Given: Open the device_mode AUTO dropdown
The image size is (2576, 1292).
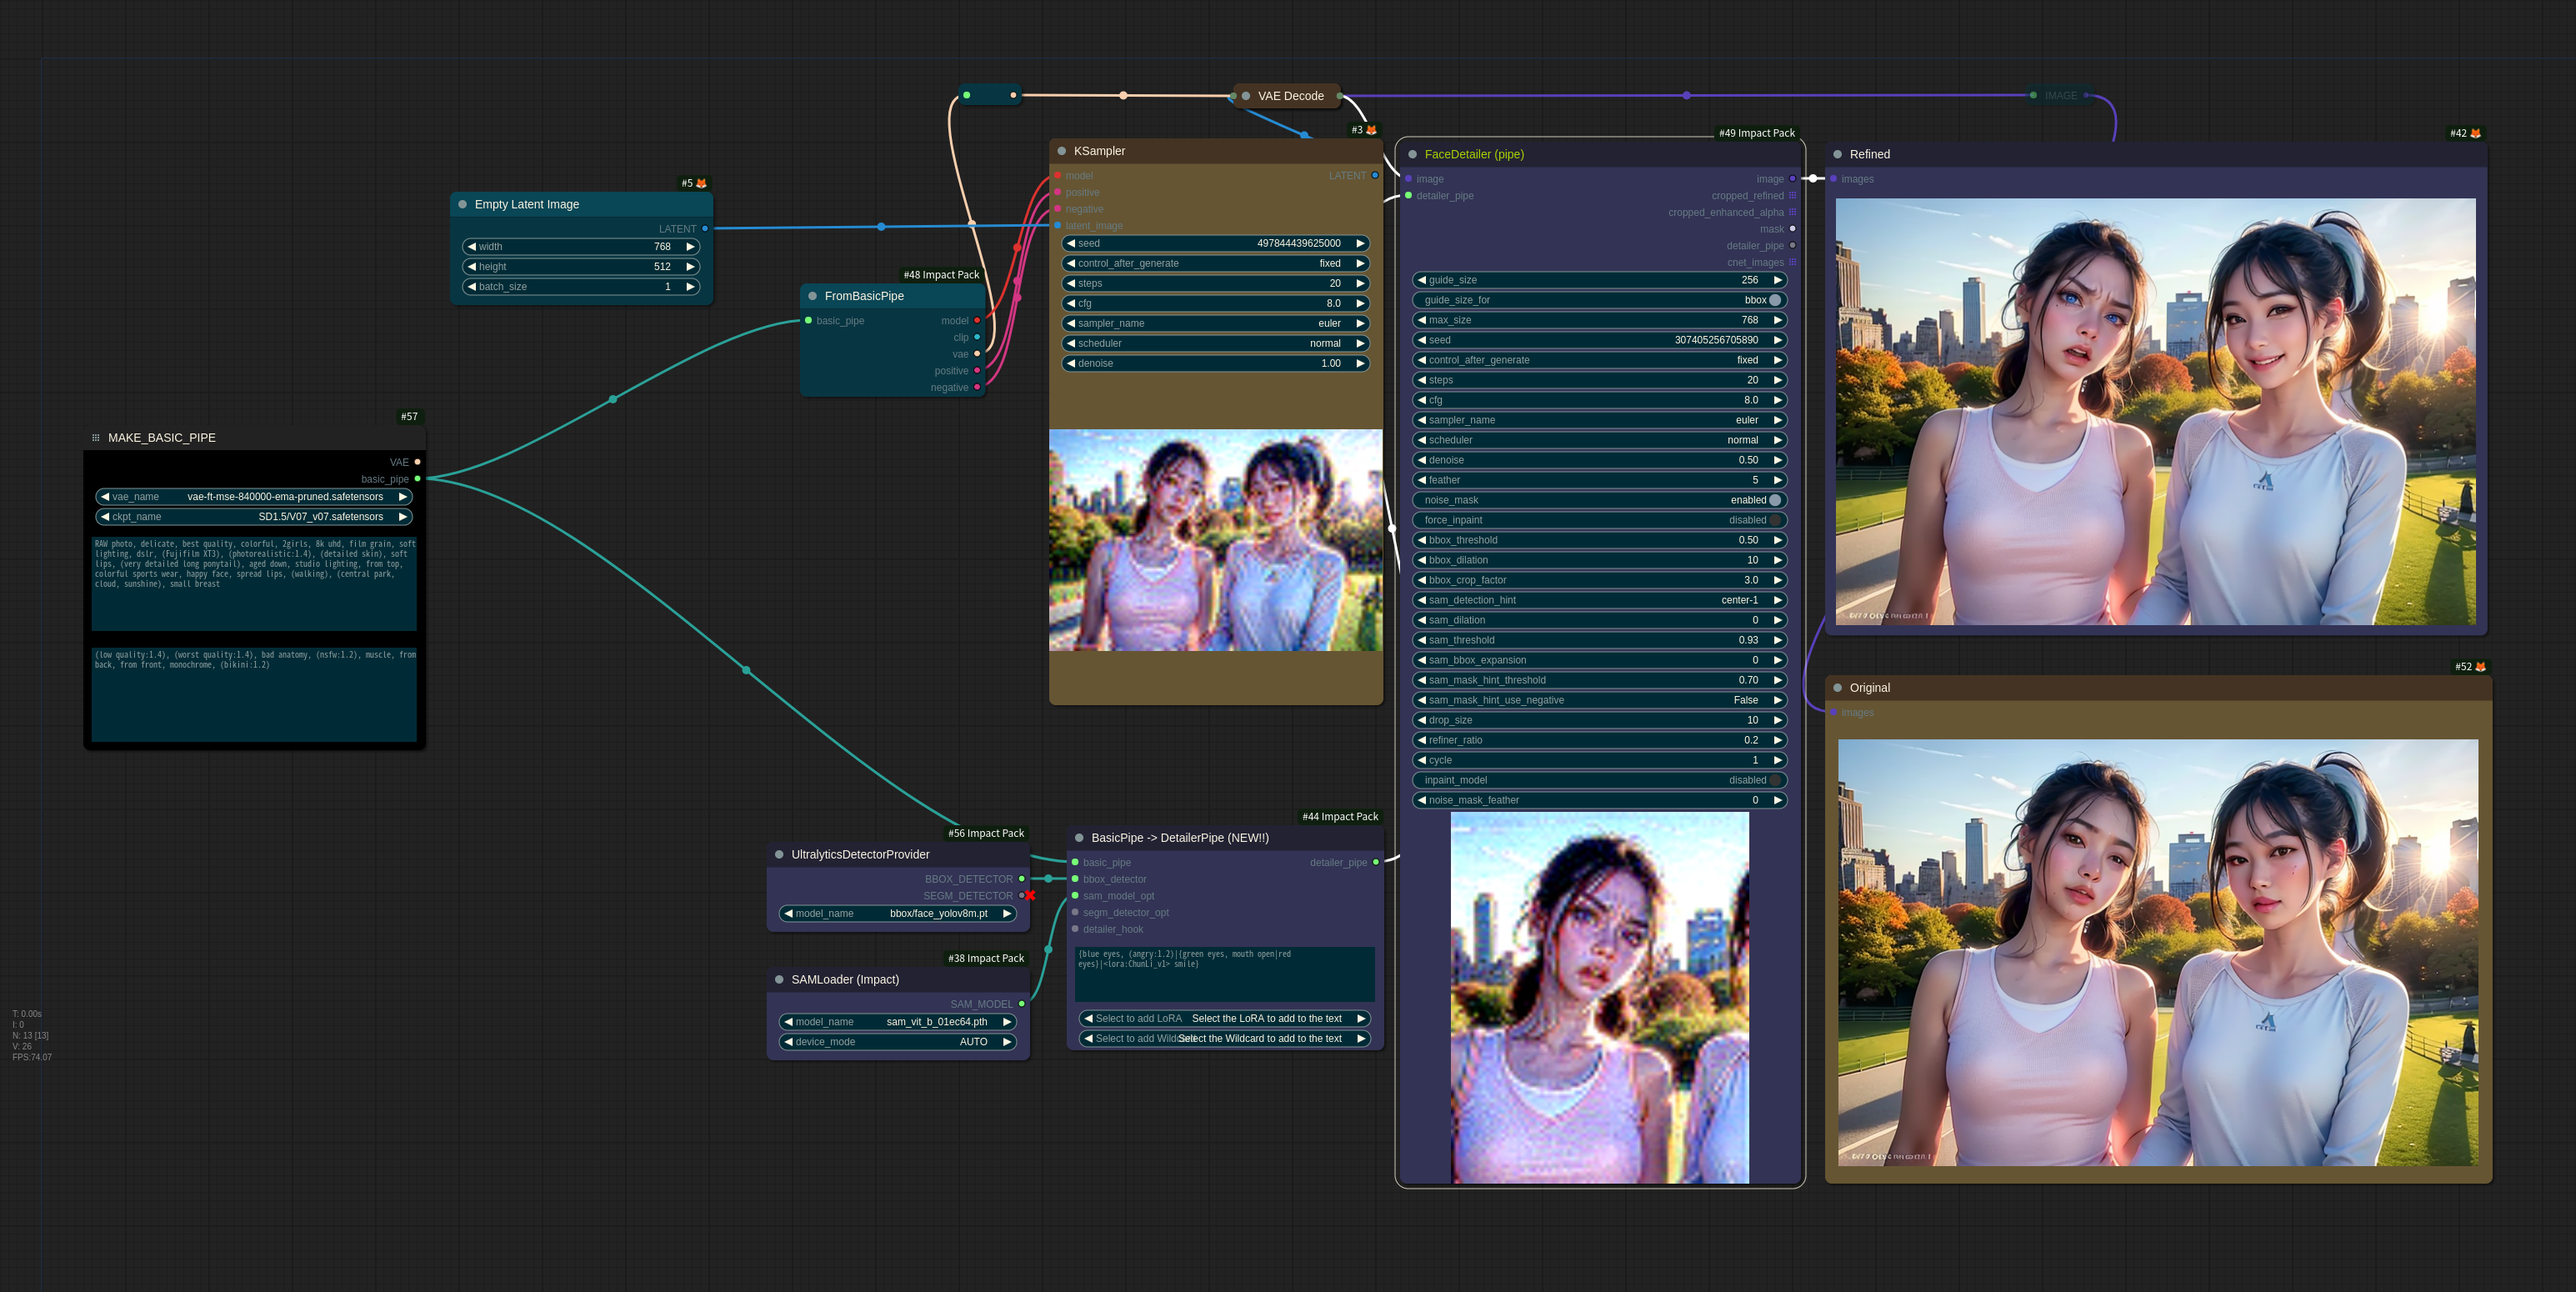Looking at the screenshot, I should pos(898,1042).
